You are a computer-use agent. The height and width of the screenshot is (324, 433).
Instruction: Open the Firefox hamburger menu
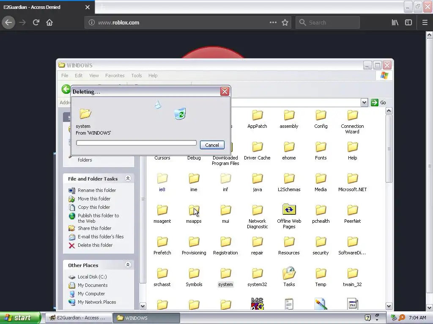pyautogui.click(x=425, y=23)
